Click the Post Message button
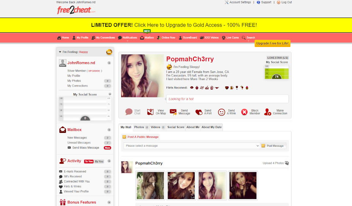The image size is (352, 206). click(273, 146)
